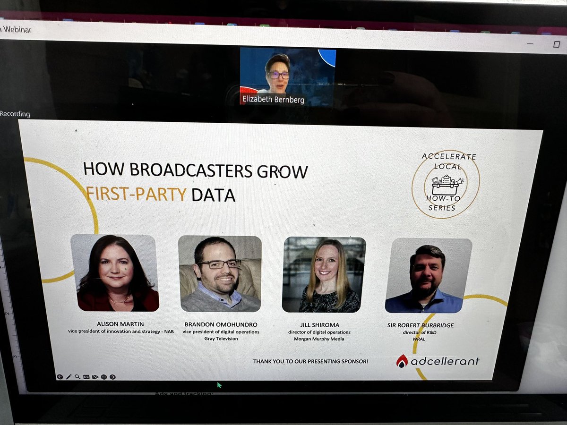Click the ALISON MARTIN name text
The height and width of the screenshot is (425, 567).
coord(120,324)
